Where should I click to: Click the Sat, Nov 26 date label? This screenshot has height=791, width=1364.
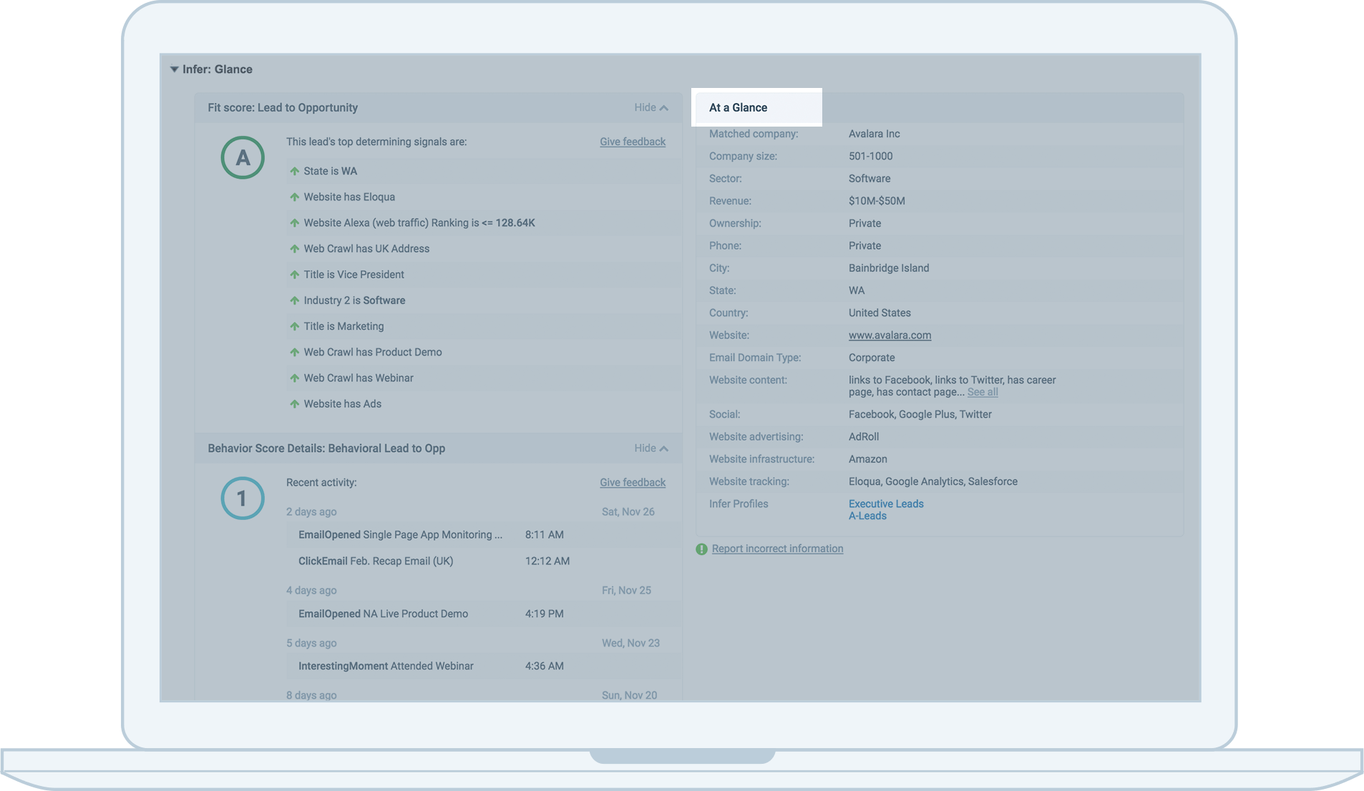tap(628, 512)
